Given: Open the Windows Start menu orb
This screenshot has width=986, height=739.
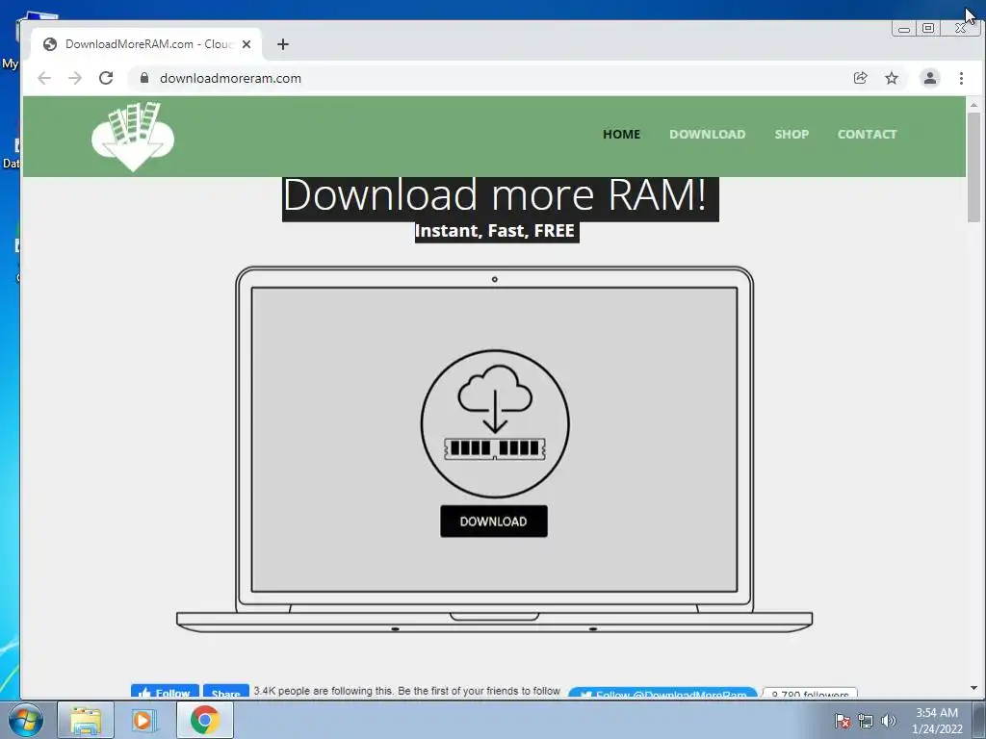Looking at the screenshot, I should click(x=26, y=720).
